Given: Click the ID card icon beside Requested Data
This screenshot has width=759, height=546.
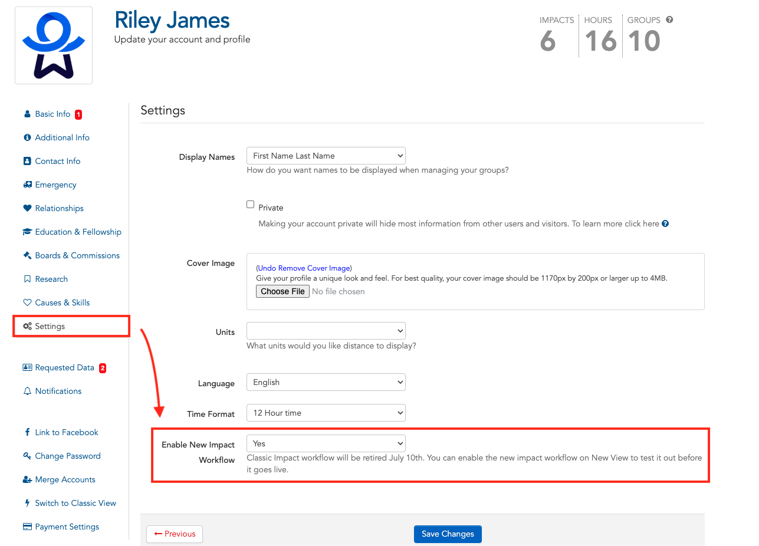Looking at the screenshot, I should click(x=27, y=367).
